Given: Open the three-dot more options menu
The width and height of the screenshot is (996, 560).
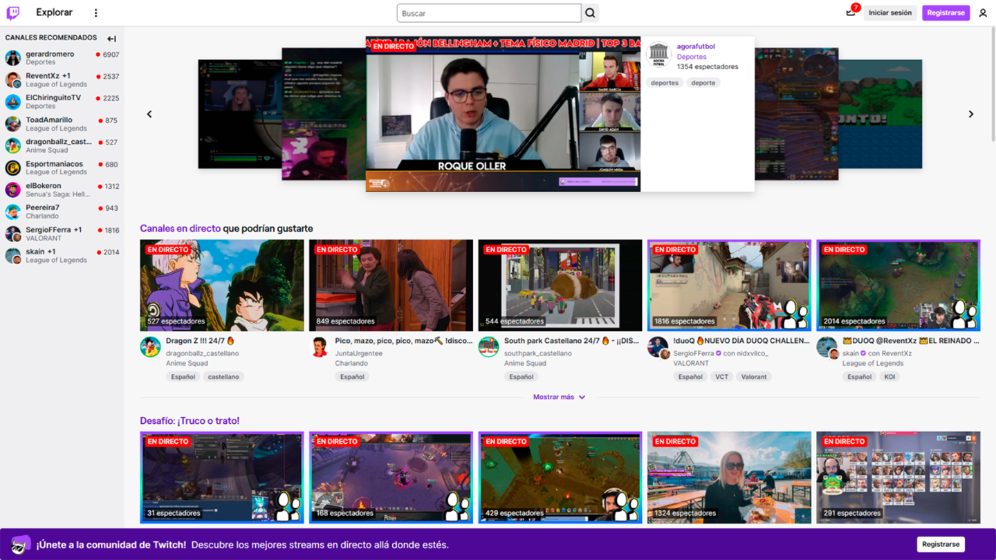Looking at the screenshot, I should (x=96, y=12).
